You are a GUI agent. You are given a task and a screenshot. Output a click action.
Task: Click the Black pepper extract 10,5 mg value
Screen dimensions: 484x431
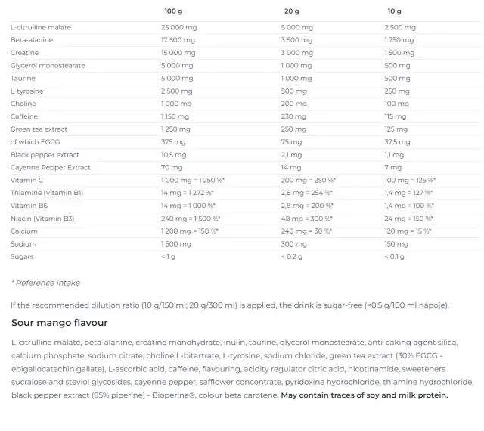click(x=174, y=155)
